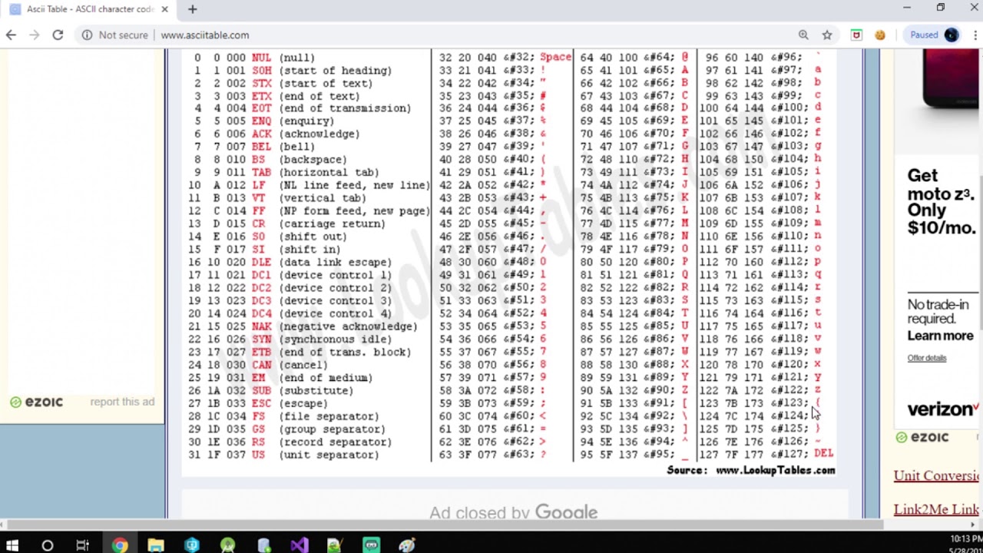Click the right-side ezoic logo
983x553 pixels.
coord(922,437)
